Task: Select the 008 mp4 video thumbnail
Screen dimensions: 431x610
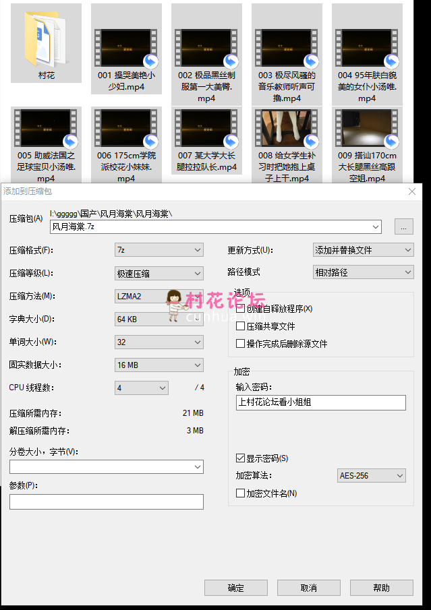Action: point(287,128)
